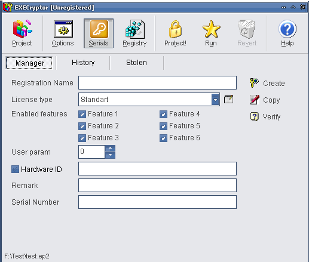309x262 pixels.
Task: Click the Protect! padlock icon
Action: click(175, 29)
